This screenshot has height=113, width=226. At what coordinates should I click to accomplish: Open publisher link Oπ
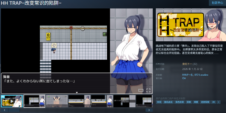(x=184, y=78)
